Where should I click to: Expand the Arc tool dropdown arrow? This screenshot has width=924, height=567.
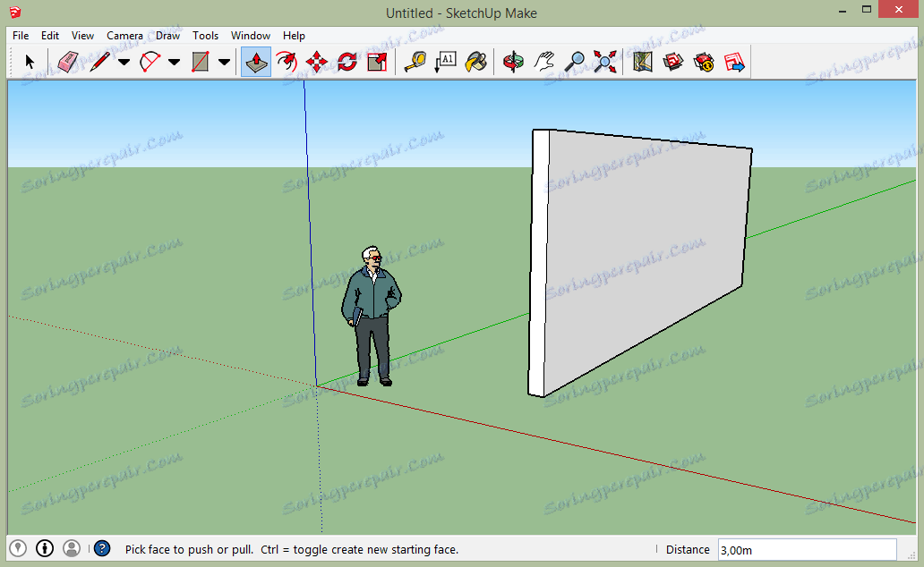click(174, 63)
